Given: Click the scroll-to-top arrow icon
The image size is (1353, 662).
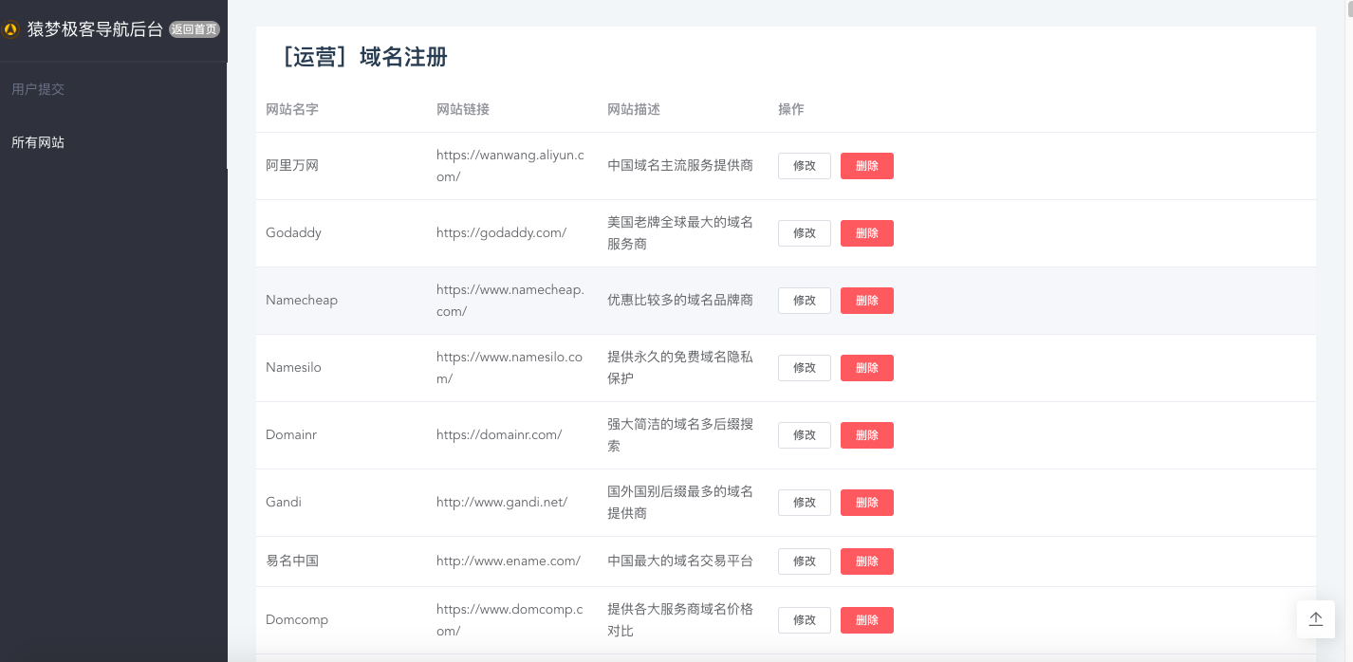Looking at the screenshot, I should point(1316,619).
